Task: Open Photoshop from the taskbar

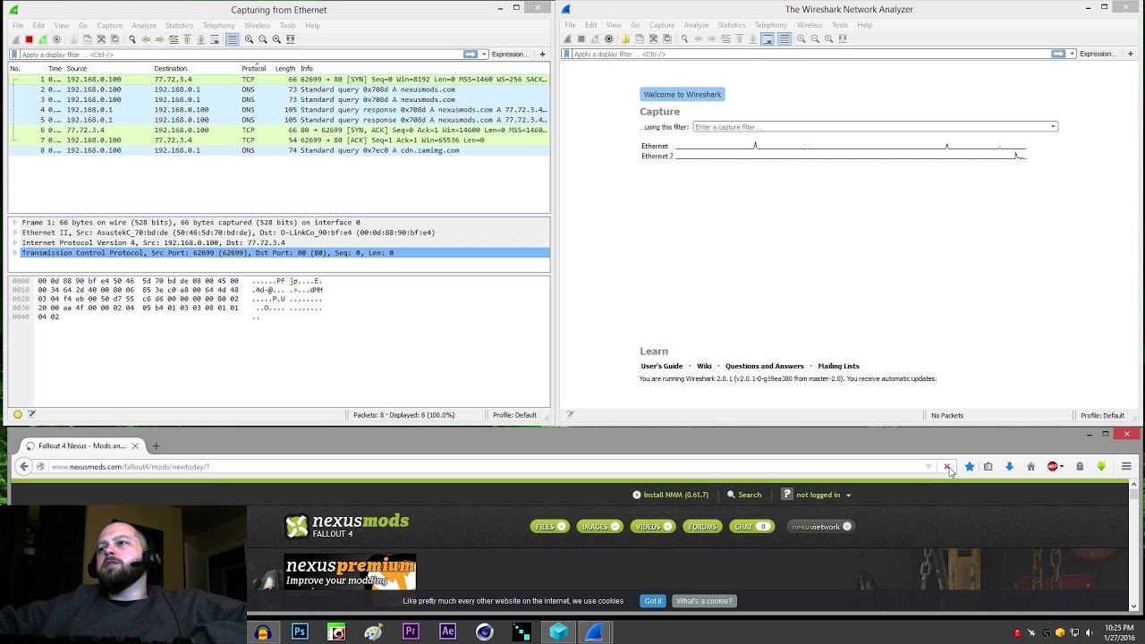Action: pos(300,631)
